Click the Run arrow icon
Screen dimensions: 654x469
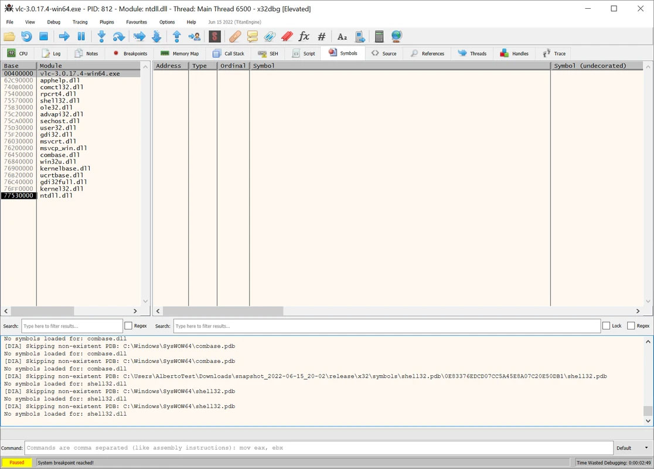[x=64, y=37]
